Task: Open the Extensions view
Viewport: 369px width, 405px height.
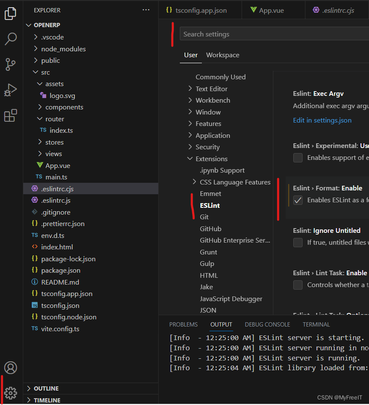Action: (x=11, y=115)
